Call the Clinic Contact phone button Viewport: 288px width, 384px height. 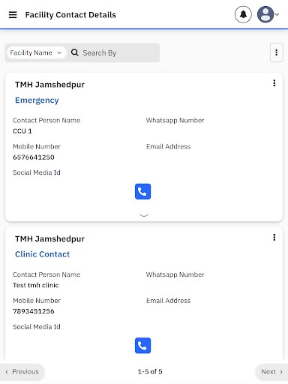[x=142, y=346]
